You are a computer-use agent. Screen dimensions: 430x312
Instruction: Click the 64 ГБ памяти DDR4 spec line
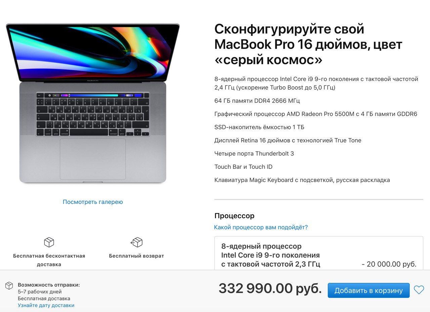coord(257,101)
